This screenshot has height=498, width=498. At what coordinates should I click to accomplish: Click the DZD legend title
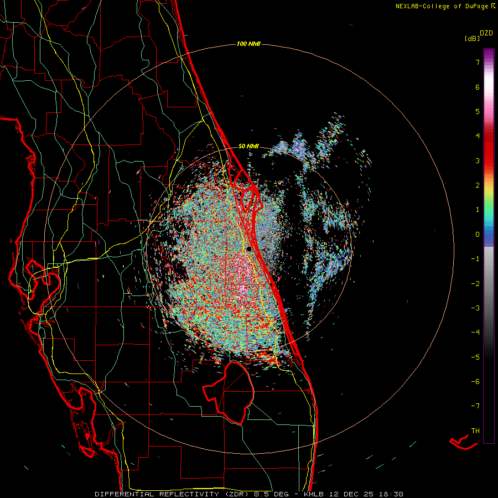click(486, 33)
